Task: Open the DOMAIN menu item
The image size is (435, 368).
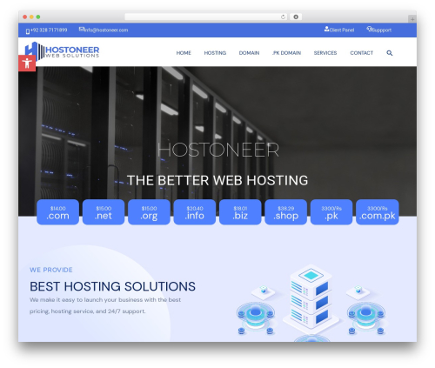Action: [x=249, y=53]
